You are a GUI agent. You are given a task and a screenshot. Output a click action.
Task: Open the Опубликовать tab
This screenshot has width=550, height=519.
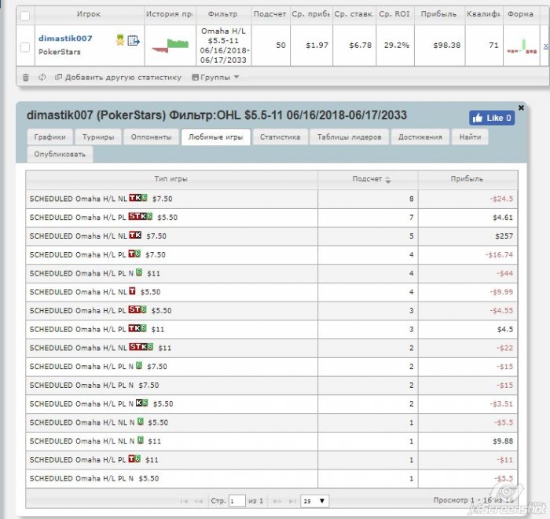(60, 154)
